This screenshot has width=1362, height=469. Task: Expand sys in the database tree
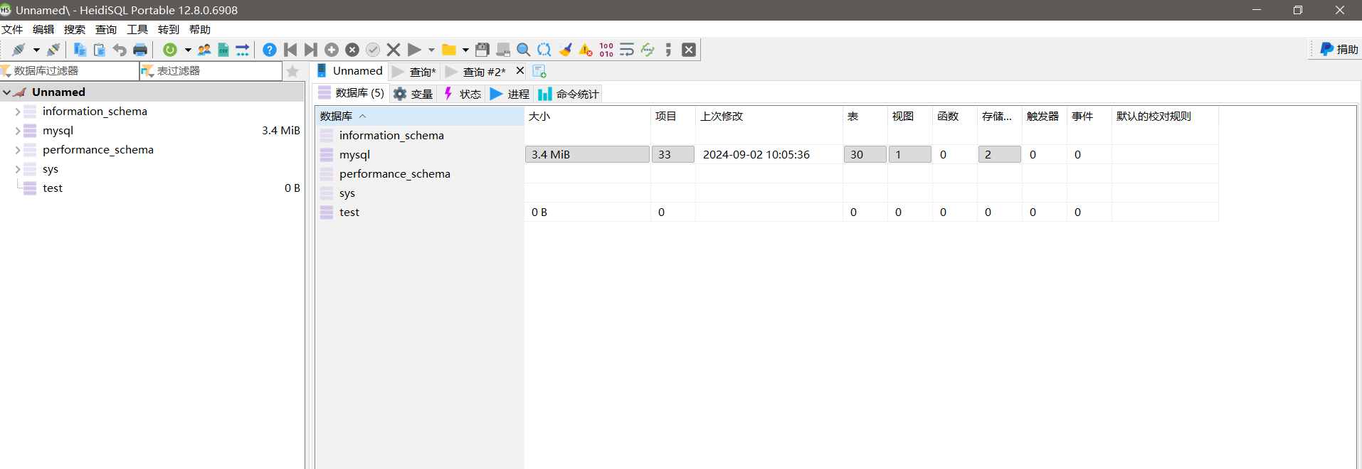tap(18, 169)
